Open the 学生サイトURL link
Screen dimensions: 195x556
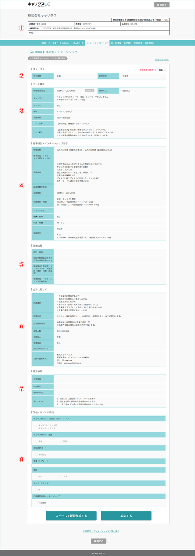point(162,60)
